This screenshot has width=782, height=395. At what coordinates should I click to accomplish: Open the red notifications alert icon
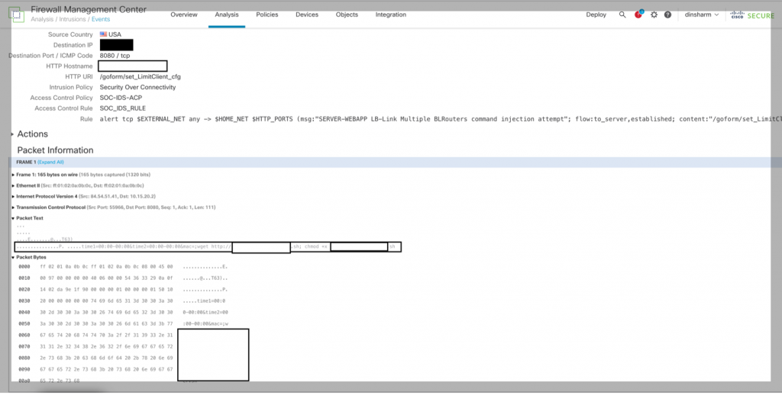pyautogui.click(x=638, y=14)
